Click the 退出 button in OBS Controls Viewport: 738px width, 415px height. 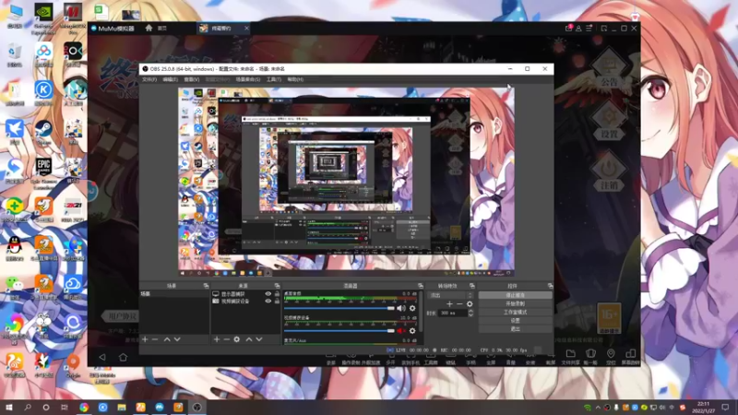point(516,329)
